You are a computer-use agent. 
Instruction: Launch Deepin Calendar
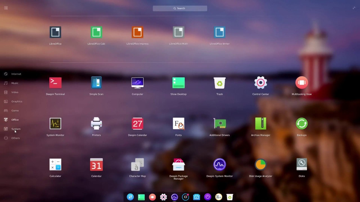tap(138, 124)
